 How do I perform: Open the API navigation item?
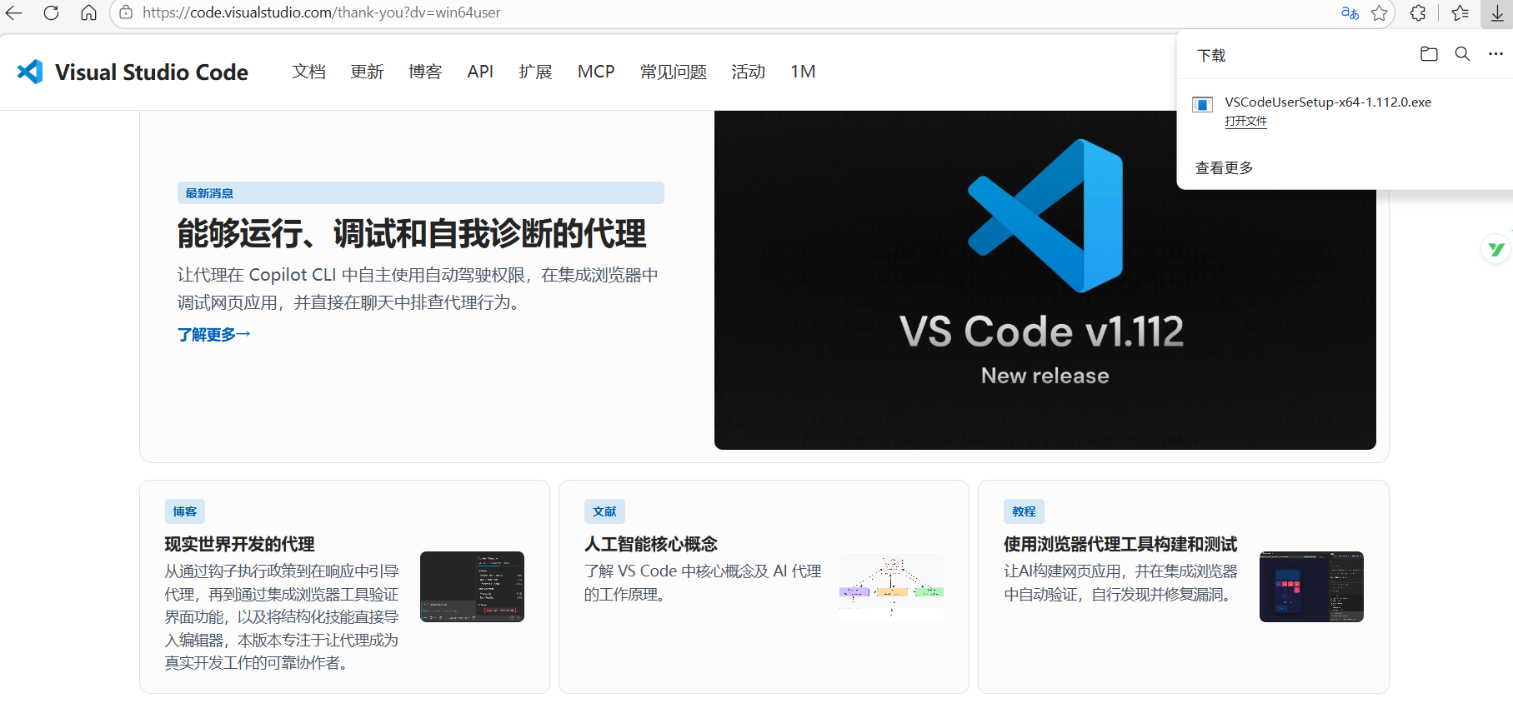pos(480,72)
